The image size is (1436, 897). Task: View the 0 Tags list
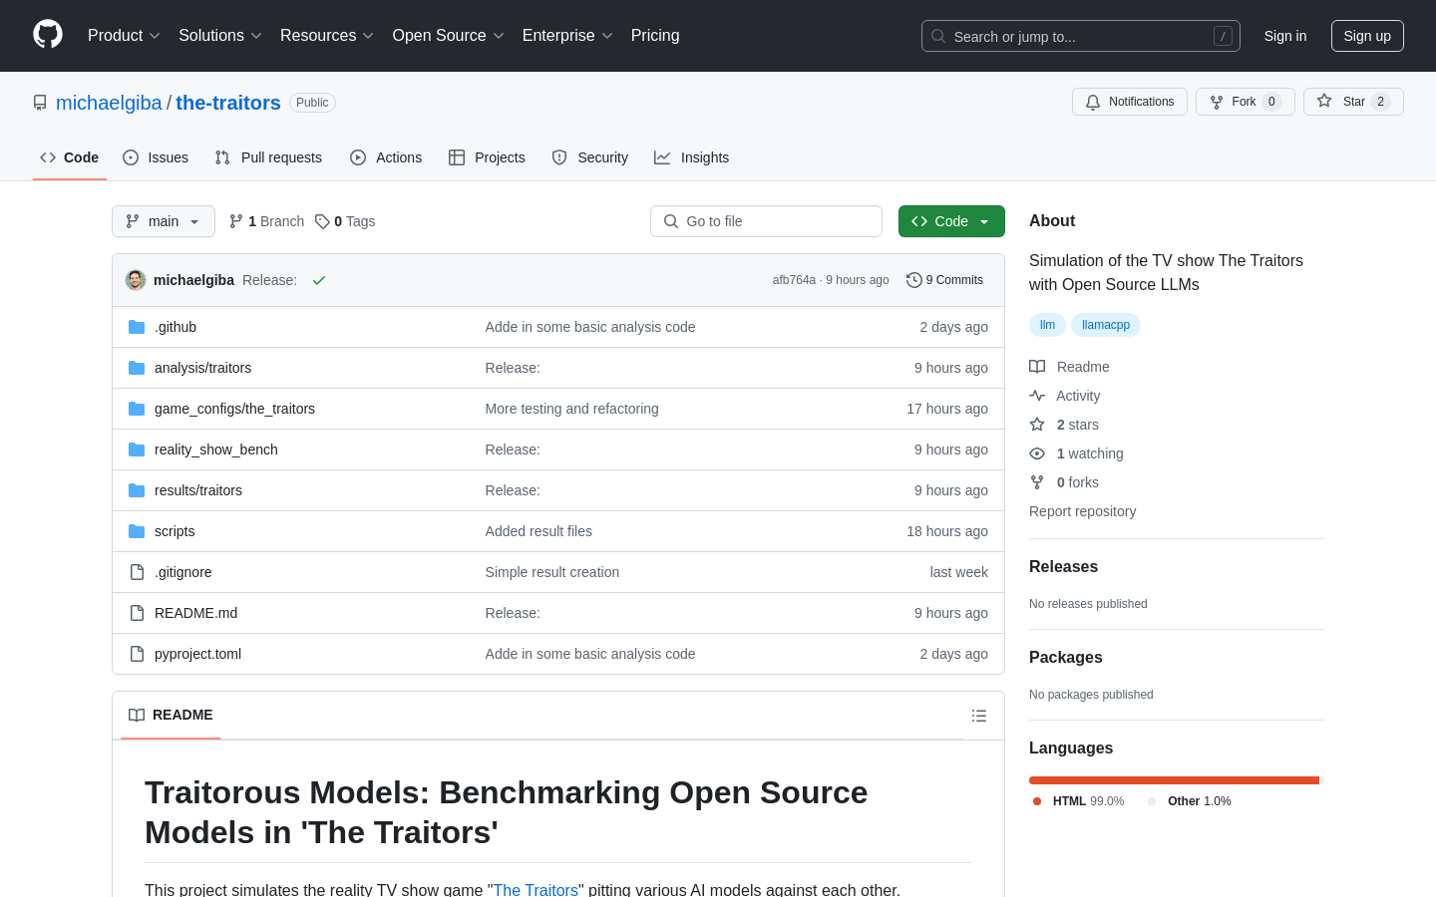point(345,221)
